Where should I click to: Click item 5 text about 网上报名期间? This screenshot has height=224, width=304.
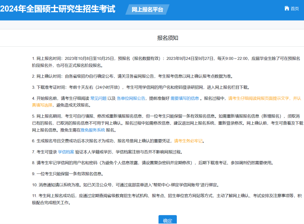tap(167, 123)
